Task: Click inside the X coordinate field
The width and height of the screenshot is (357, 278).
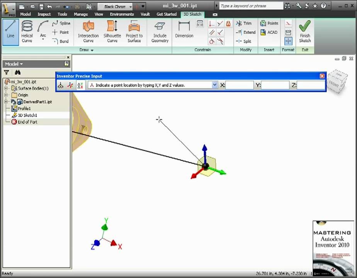Action: pyautogui.click(x=240, y=85)
